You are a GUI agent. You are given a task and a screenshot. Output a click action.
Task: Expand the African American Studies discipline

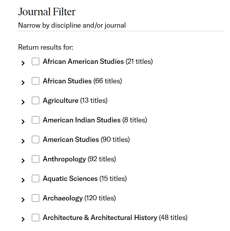pyautogui.click(x=23, y=63)
